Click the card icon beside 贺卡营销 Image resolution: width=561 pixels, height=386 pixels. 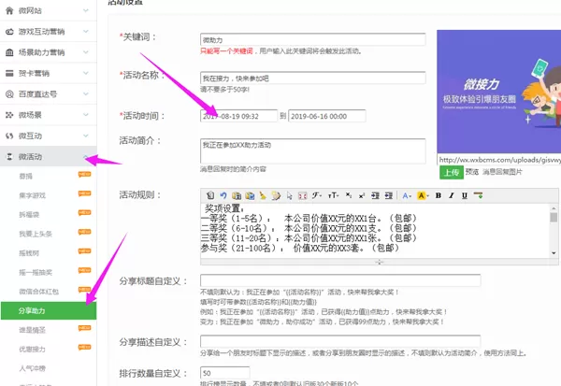pyautogui.click(x=9, y=73)
